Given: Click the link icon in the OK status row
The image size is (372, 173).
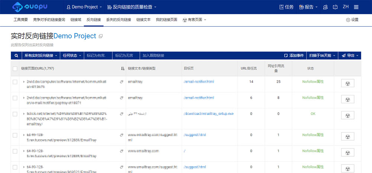Looking at the screenshot, I should coord(122,114).
